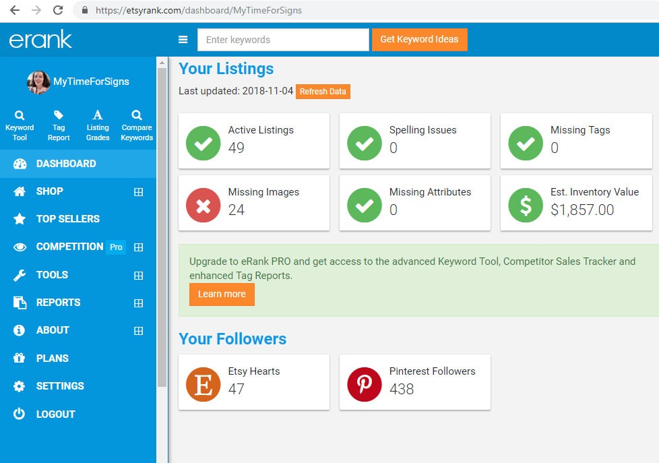The image size is (659, 463).
Task: Click the Refresh Data button
Action: click(x=323, y=92)
